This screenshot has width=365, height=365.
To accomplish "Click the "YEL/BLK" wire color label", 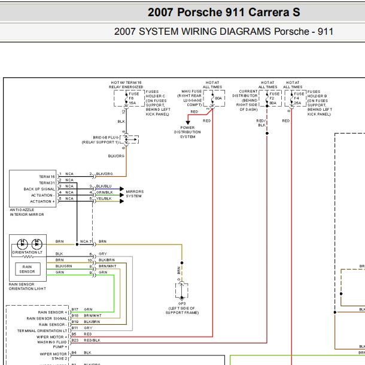I will pos(104,198).
